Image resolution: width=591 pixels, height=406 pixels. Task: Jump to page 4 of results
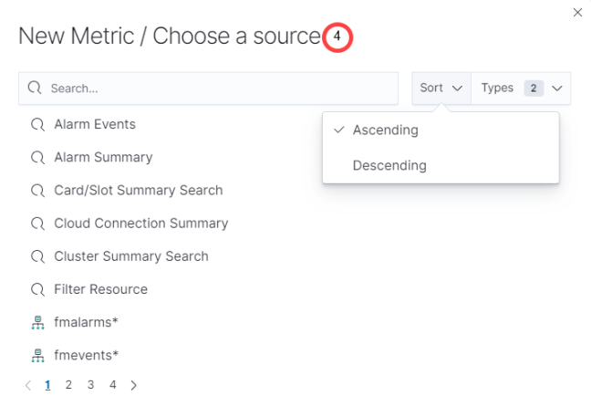[112, 385]
